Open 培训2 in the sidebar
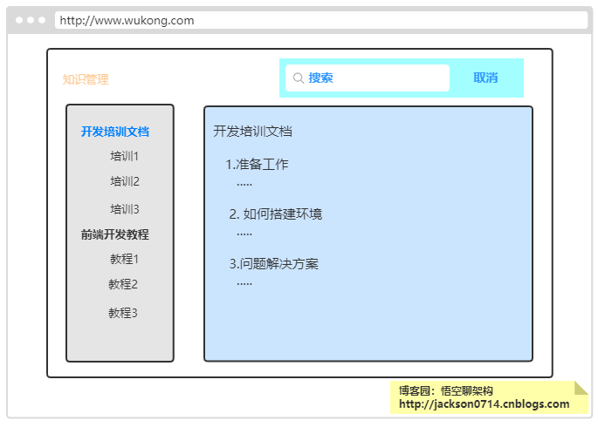598x427 pixels. [125, 181]
